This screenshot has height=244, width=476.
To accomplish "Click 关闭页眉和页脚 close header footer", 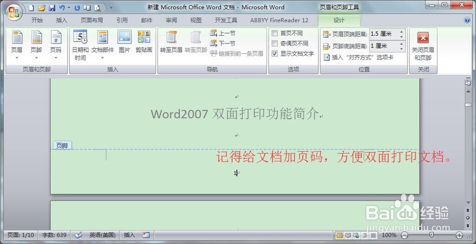I will [423, 46].
